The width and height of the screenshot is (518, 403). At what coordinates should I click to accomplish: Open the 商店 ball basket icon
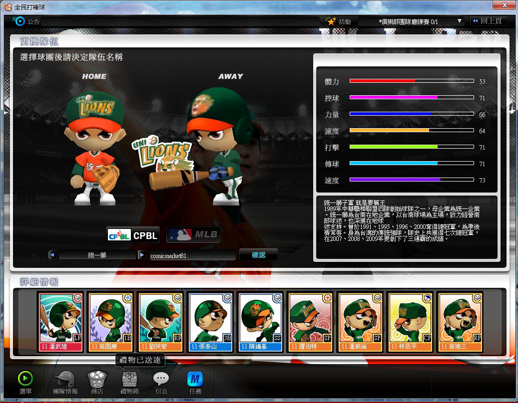point(97,379)
